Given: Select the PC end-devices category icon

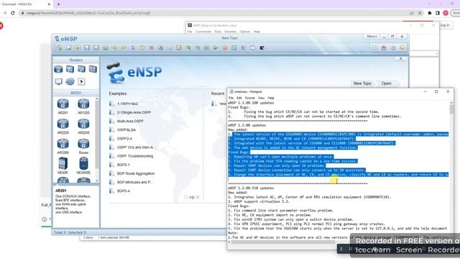Looking at the screenshot, I should pos(58,81).
